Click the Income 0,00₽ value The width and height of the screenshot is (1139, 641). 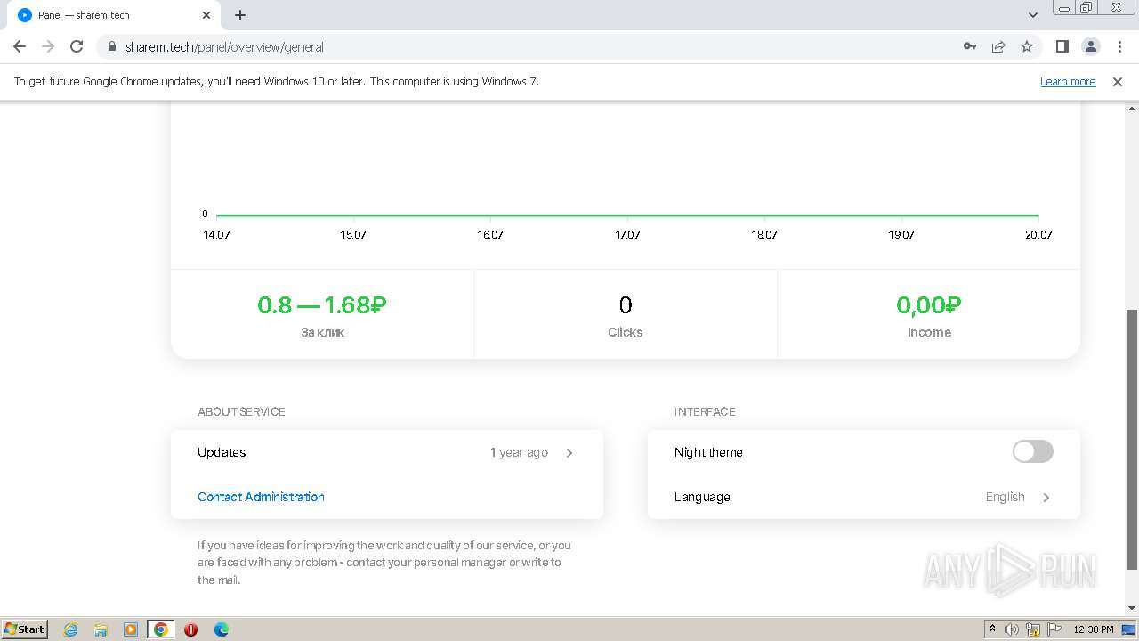pyautogui.click(x=929, y=305)
